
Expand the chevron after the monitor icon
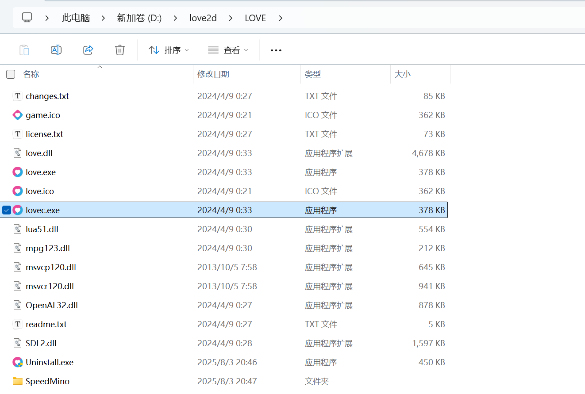(47, 18)
